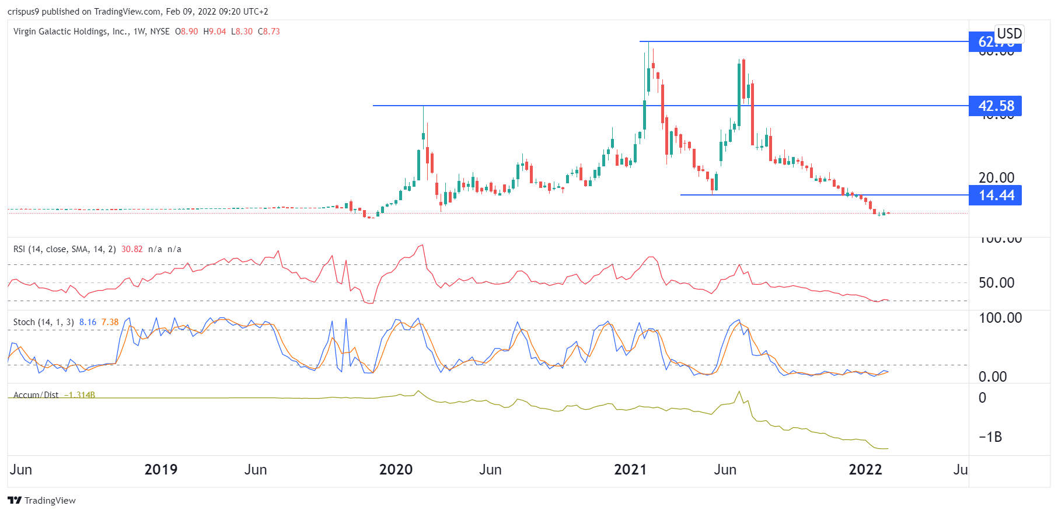This screenshot has width=1058, height=513.
Task: Click the 2021 label on the time axis
Action: click(630, 470)
